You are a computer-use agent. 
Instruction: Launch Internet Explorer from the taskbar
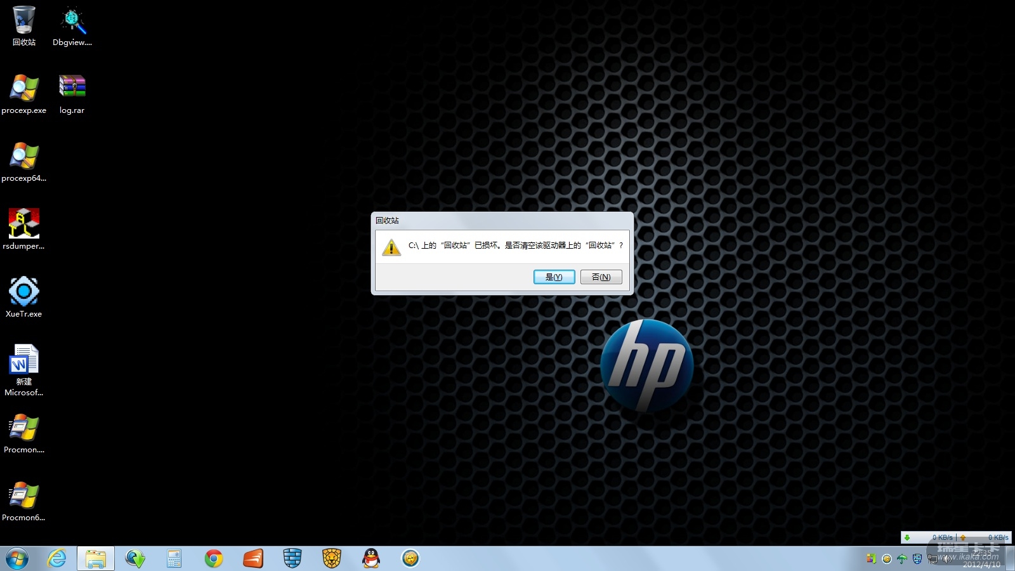click(x=56, y=559)
